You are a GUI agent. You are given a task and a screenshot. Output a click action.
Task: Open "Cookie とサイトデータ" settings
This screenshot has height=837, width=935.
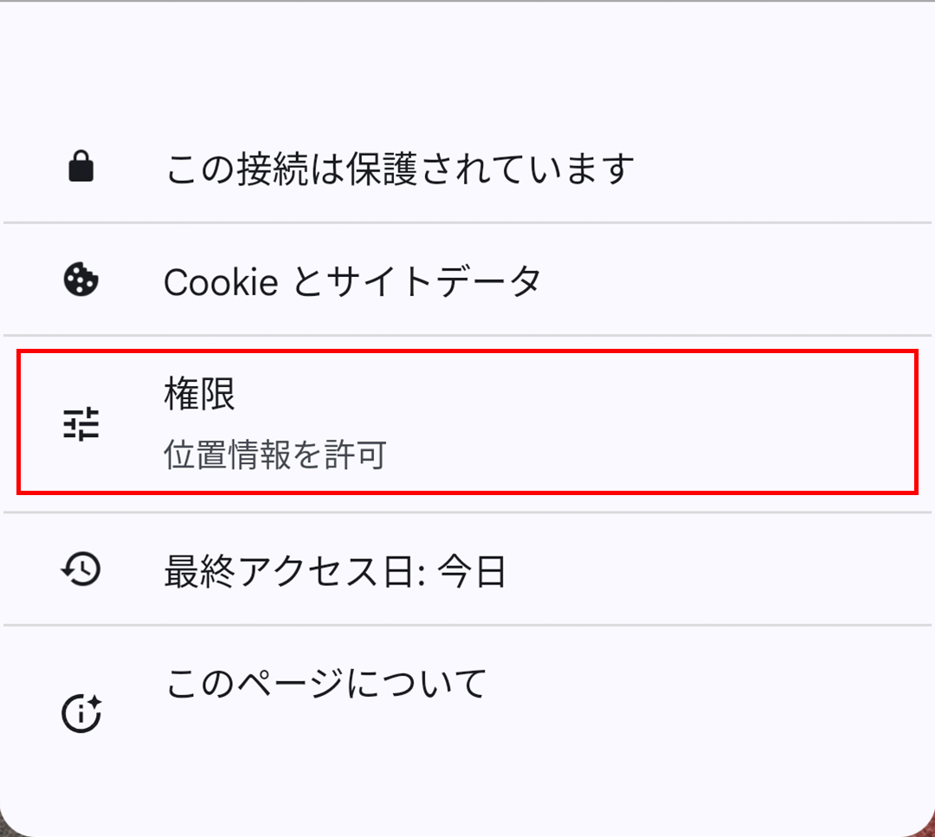pos(352,281)
